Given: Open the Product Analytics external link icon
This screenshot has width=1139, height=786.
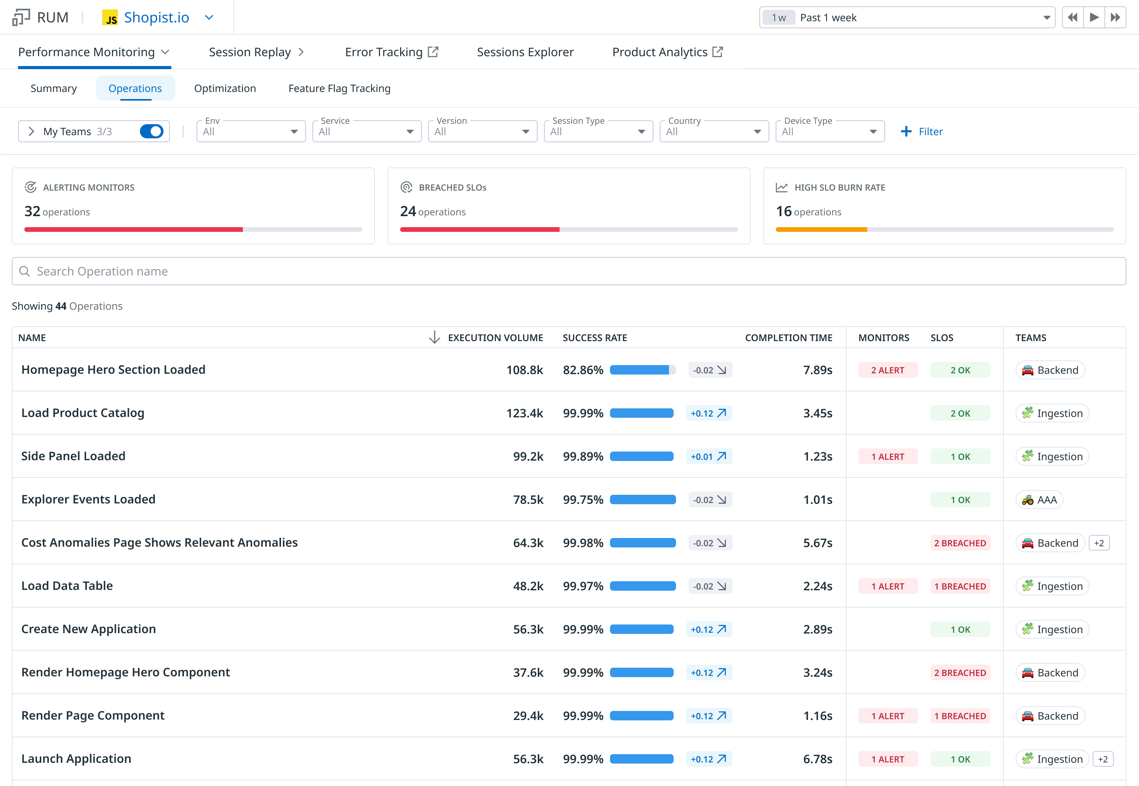Looking at the screenshot, I should (x=718, y=52).
